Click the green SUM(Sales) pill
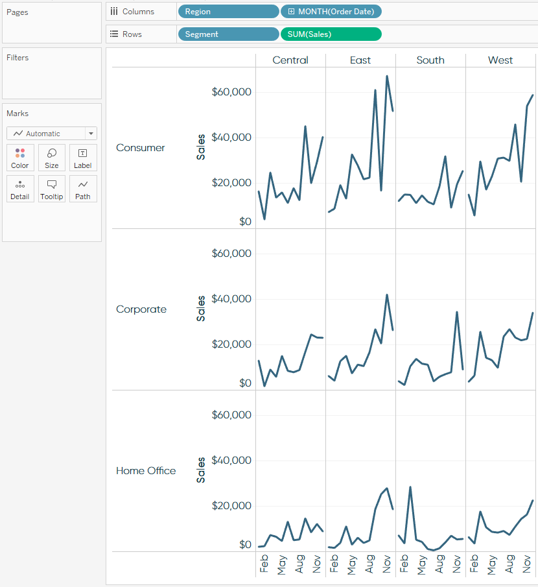The height and width of the screenshot is (587, 538). (x=331, y=34)
